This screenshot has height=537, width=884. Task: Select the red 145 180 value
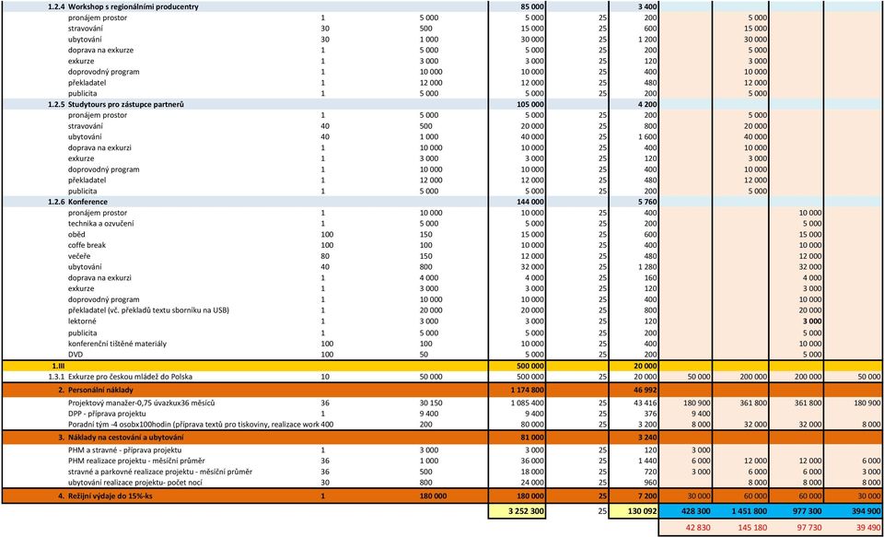[x=753, y=527]
